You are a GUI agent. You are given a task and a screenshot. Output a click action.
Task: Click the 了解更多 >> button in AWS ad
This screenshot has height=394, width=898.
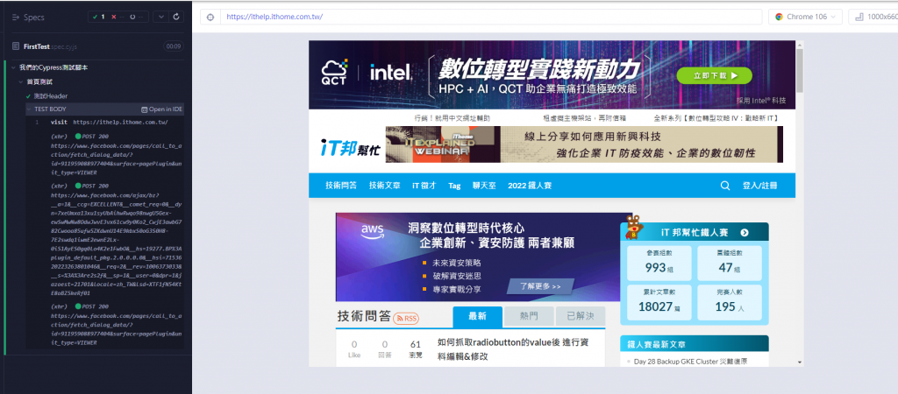click(540, 286)
